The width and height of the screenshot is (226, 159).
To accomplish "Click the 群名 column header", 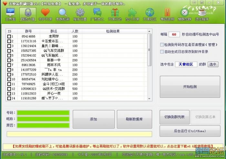I will [x=54, y=31].
